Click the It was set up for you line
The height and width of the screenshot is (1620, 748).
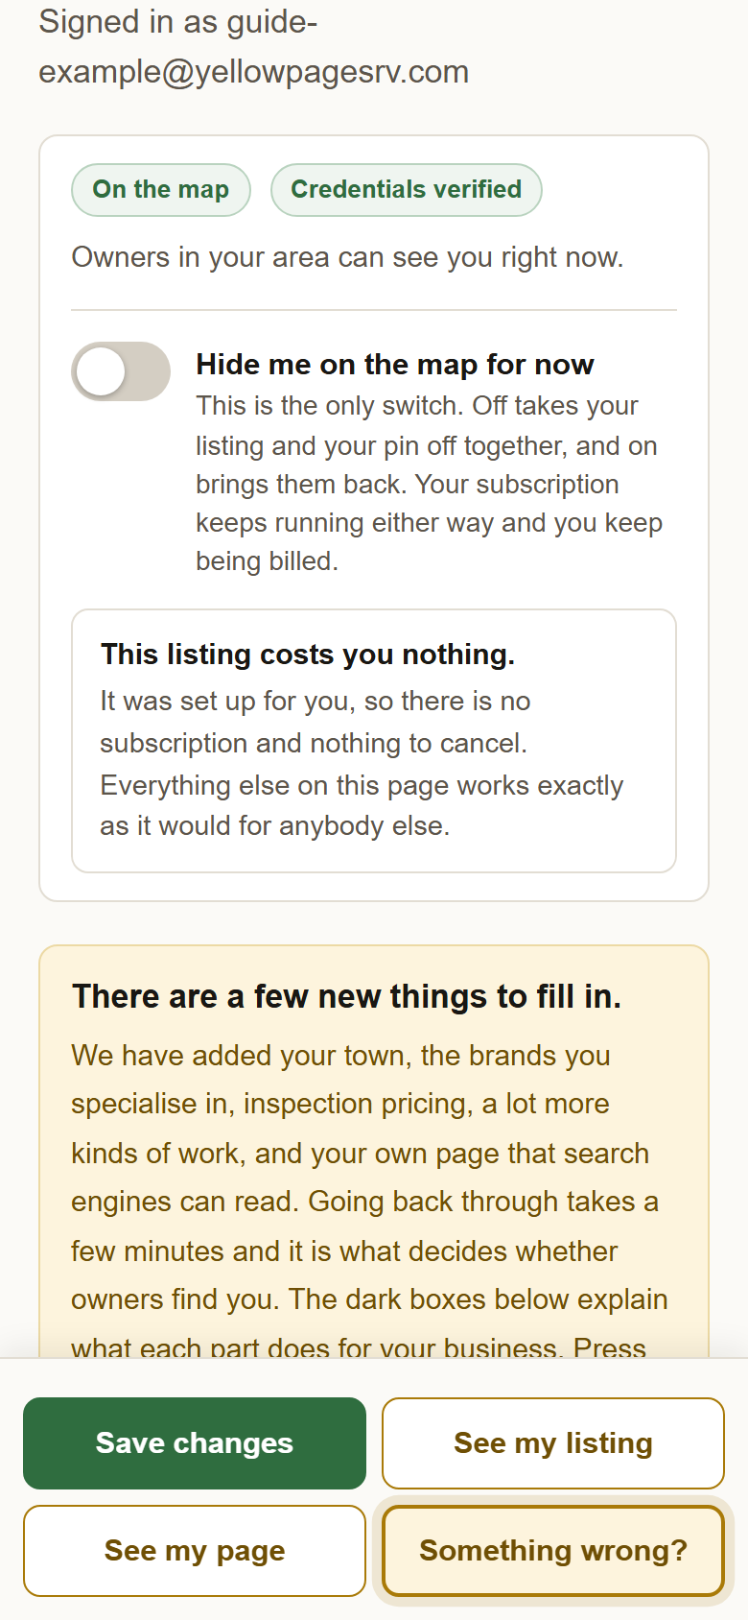[316, 701]
